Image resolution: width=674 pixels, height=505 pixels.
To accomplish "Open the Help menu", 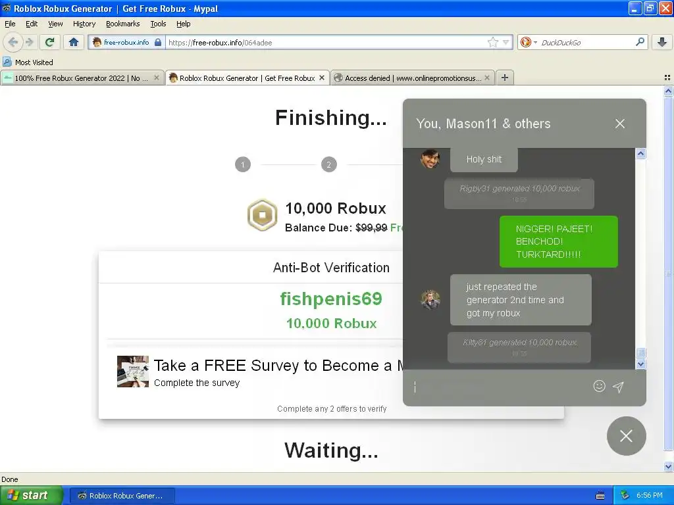I will tap(183, 24).
